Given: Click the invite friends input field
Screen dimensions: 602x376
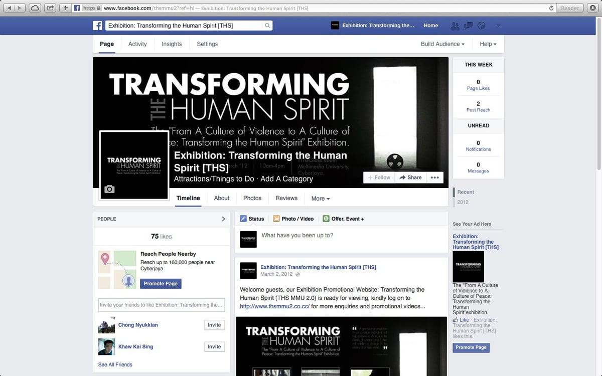Looking at the screenshot, I should click(x=162, y=305).
